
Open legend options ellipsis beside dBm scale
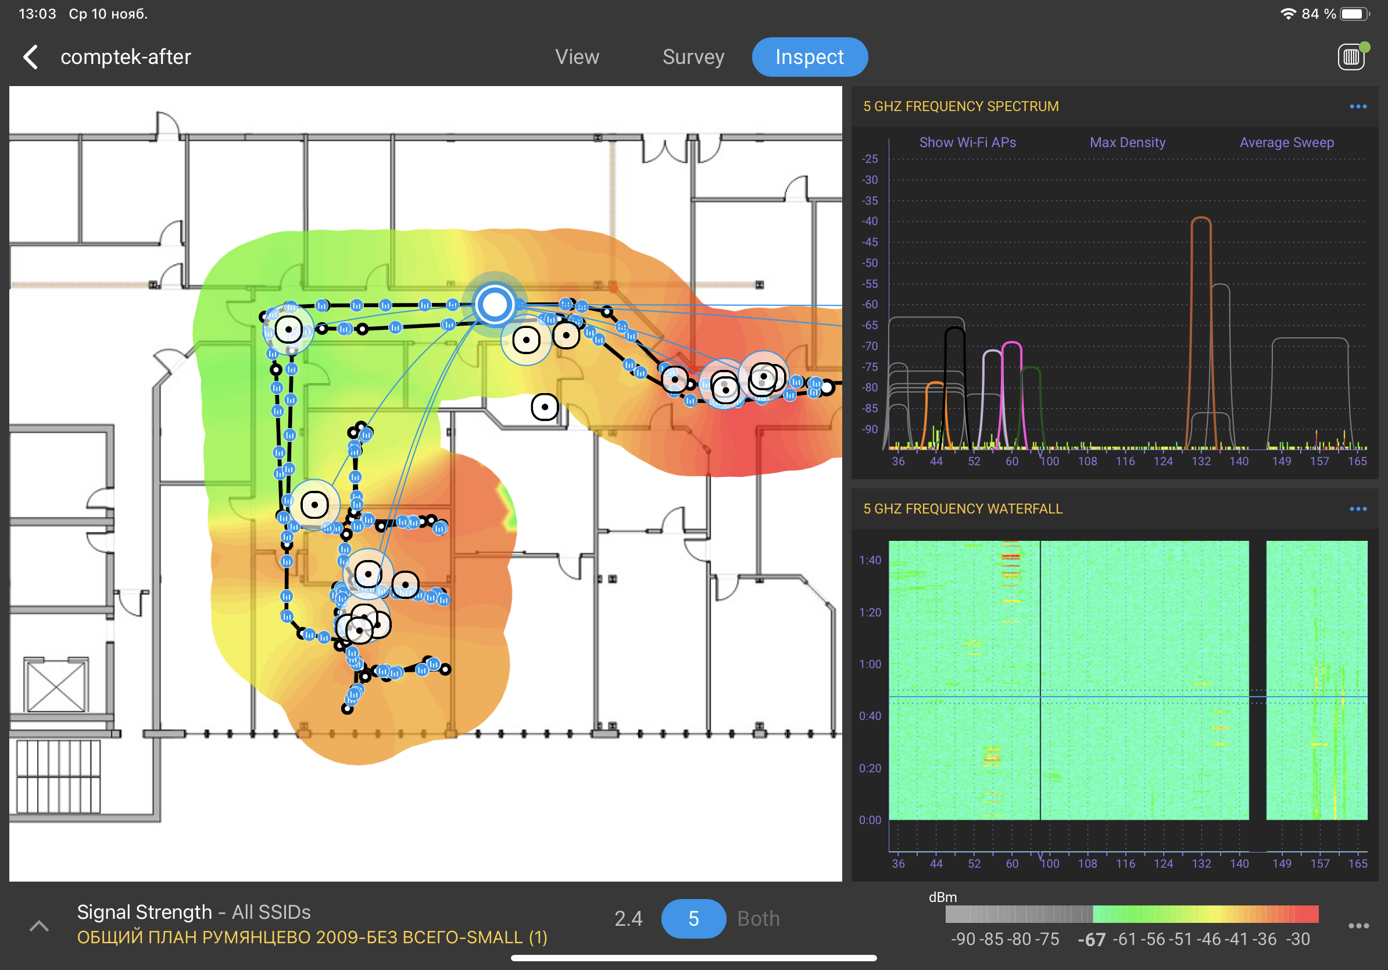coord(1358,925)
